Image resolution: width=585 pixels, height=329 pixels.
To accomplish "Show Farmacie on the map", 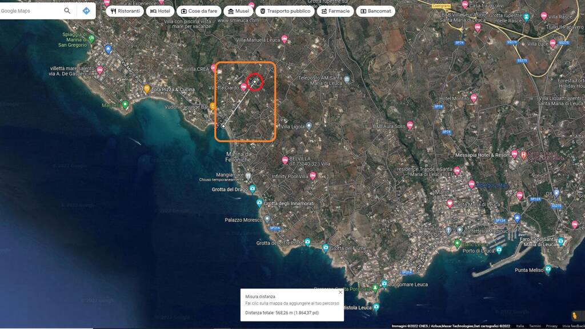I will click(x=335, y=11).
